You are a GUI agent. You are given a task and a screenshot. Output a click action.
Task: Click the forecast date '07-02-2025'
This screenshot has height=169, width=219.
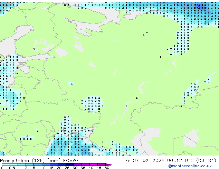(149, 161)
